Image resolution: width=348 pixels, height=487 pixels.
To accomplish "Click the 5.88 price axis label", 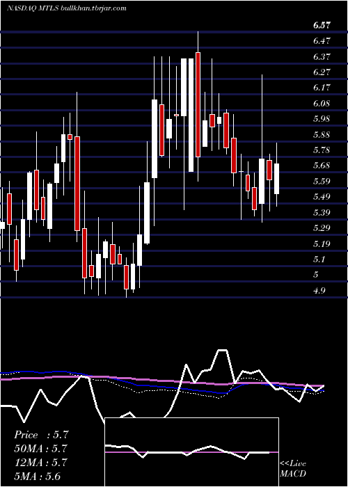I will pyautogui.click(x=322, y=135).
